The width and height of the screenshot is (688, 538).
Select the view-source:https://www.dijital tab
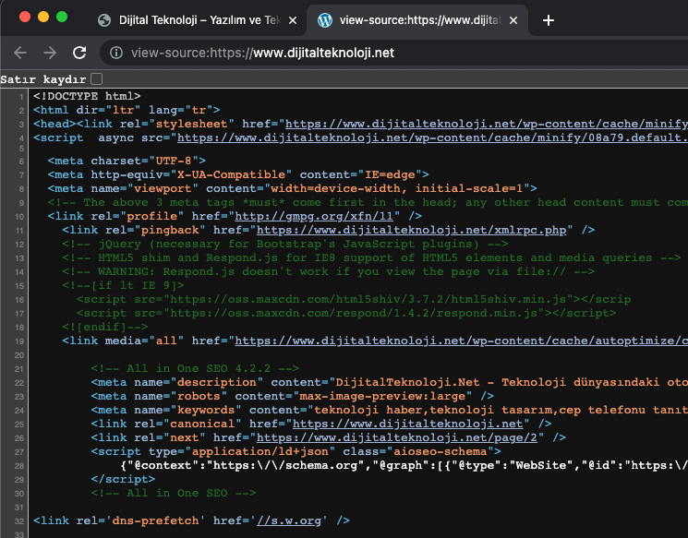click(419, 20)
